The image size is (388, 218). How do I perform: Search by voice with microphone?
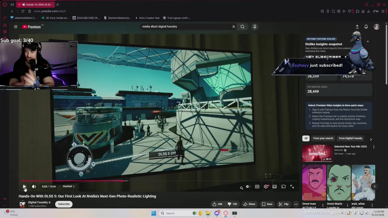pyautogui.click(x=255, y=27)
